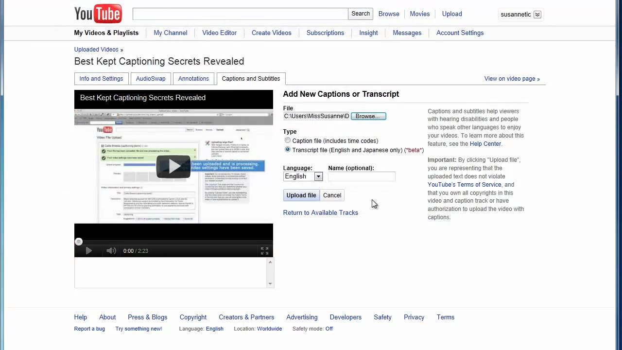Cancel the caption upload

click(x=332, y=195)
